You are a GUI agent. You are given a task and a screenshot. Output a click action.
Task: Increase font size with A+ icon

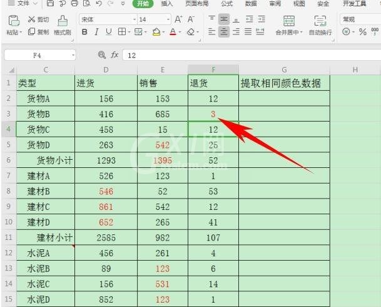point(178,19)
